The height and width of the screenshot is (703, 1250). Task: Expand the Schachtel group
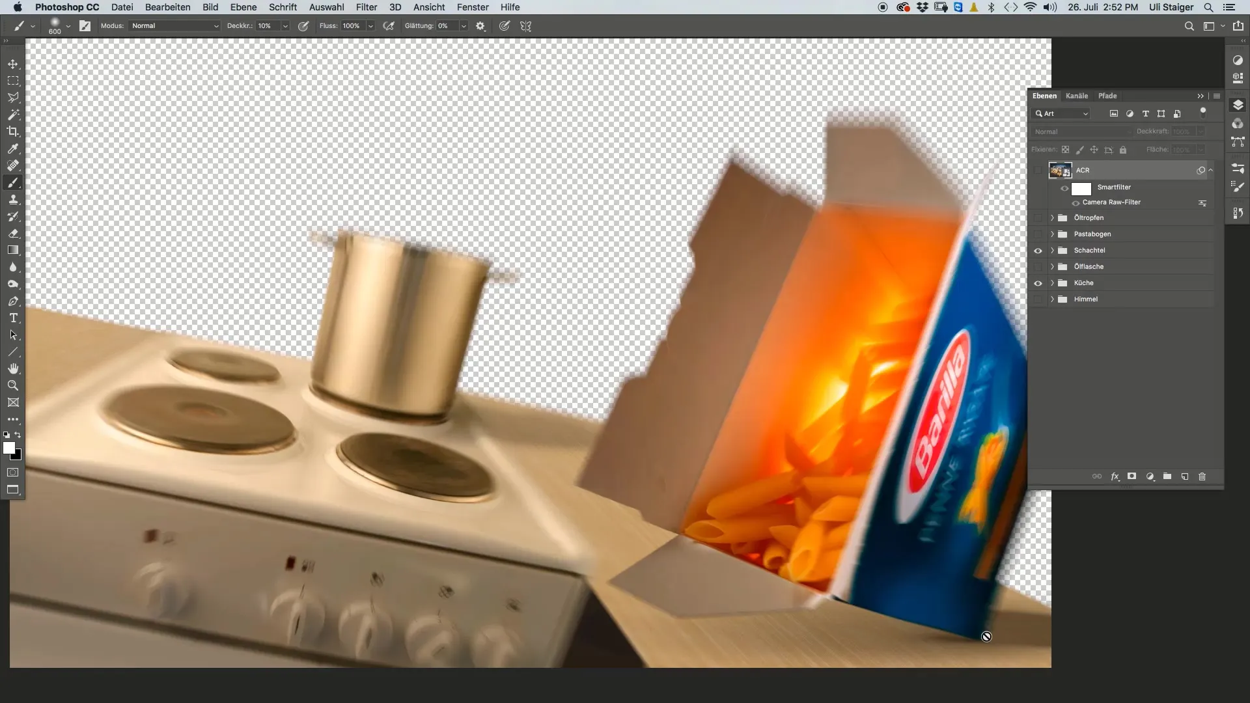[x=1052, y=251]
